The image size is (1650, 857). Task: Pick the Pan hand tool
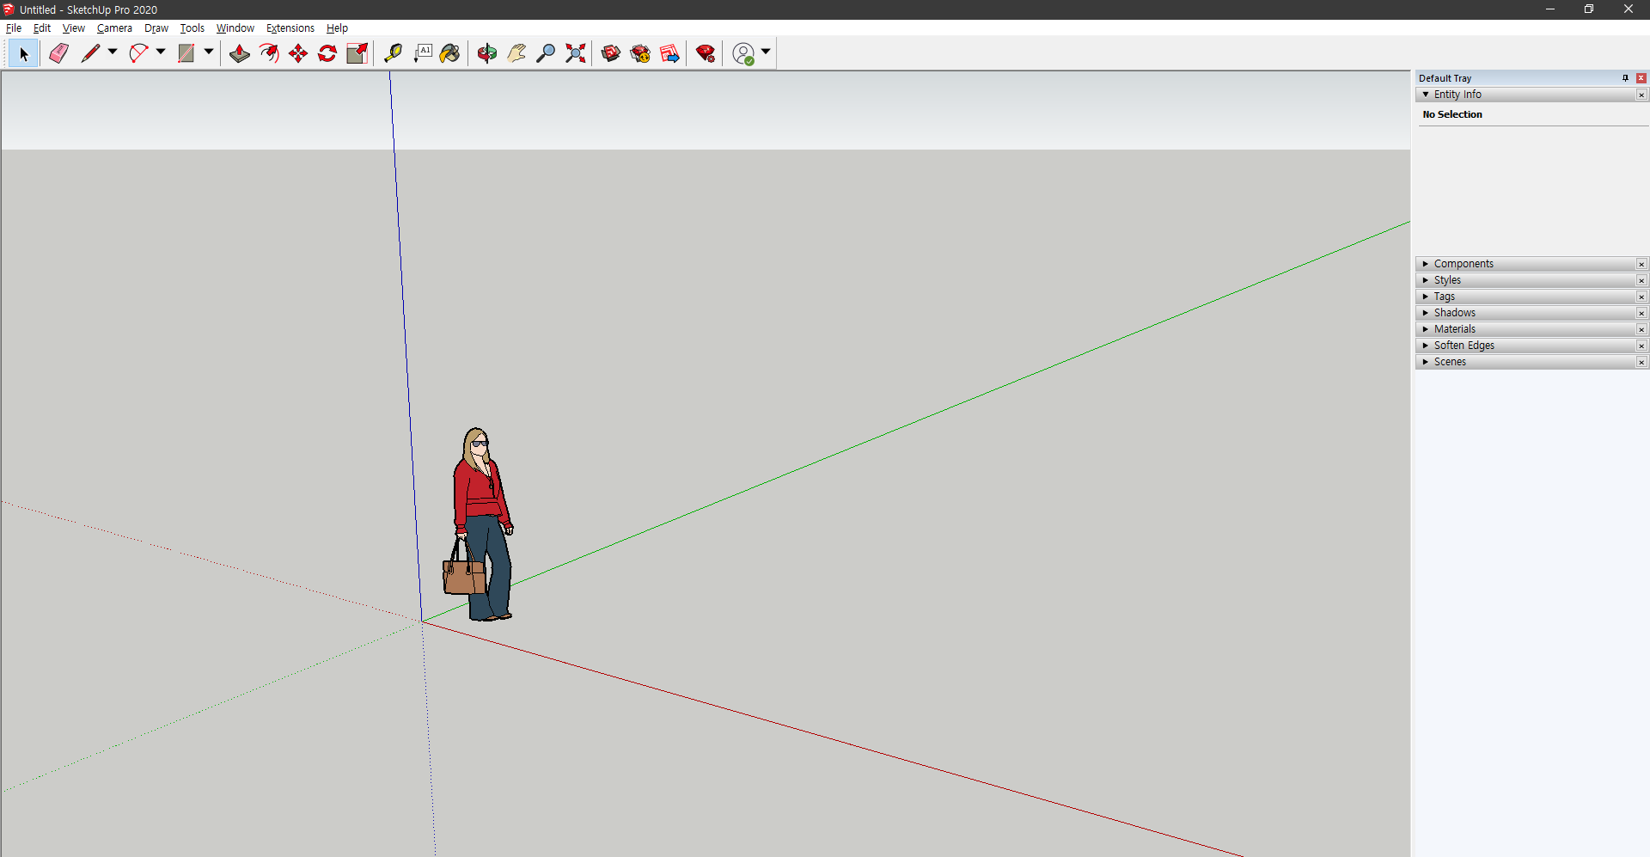[516, 53]
